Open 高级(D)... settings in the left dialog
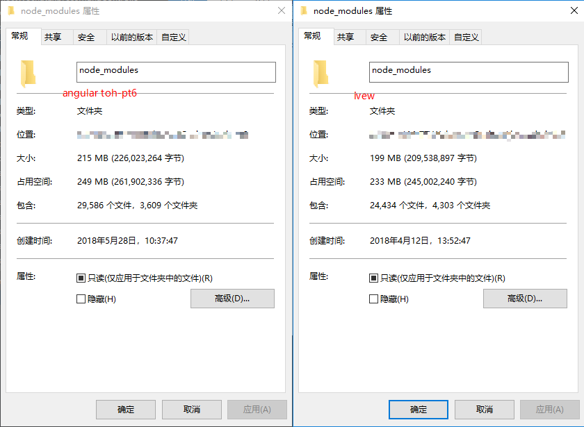 (x=232, y=299)
